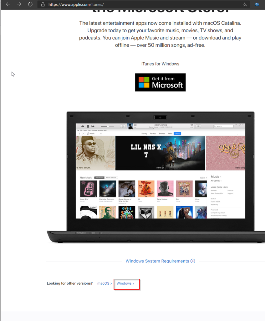Switch to the Store tab in iTunes
This screenshot has width=265, height=321.
click(177, 134)
